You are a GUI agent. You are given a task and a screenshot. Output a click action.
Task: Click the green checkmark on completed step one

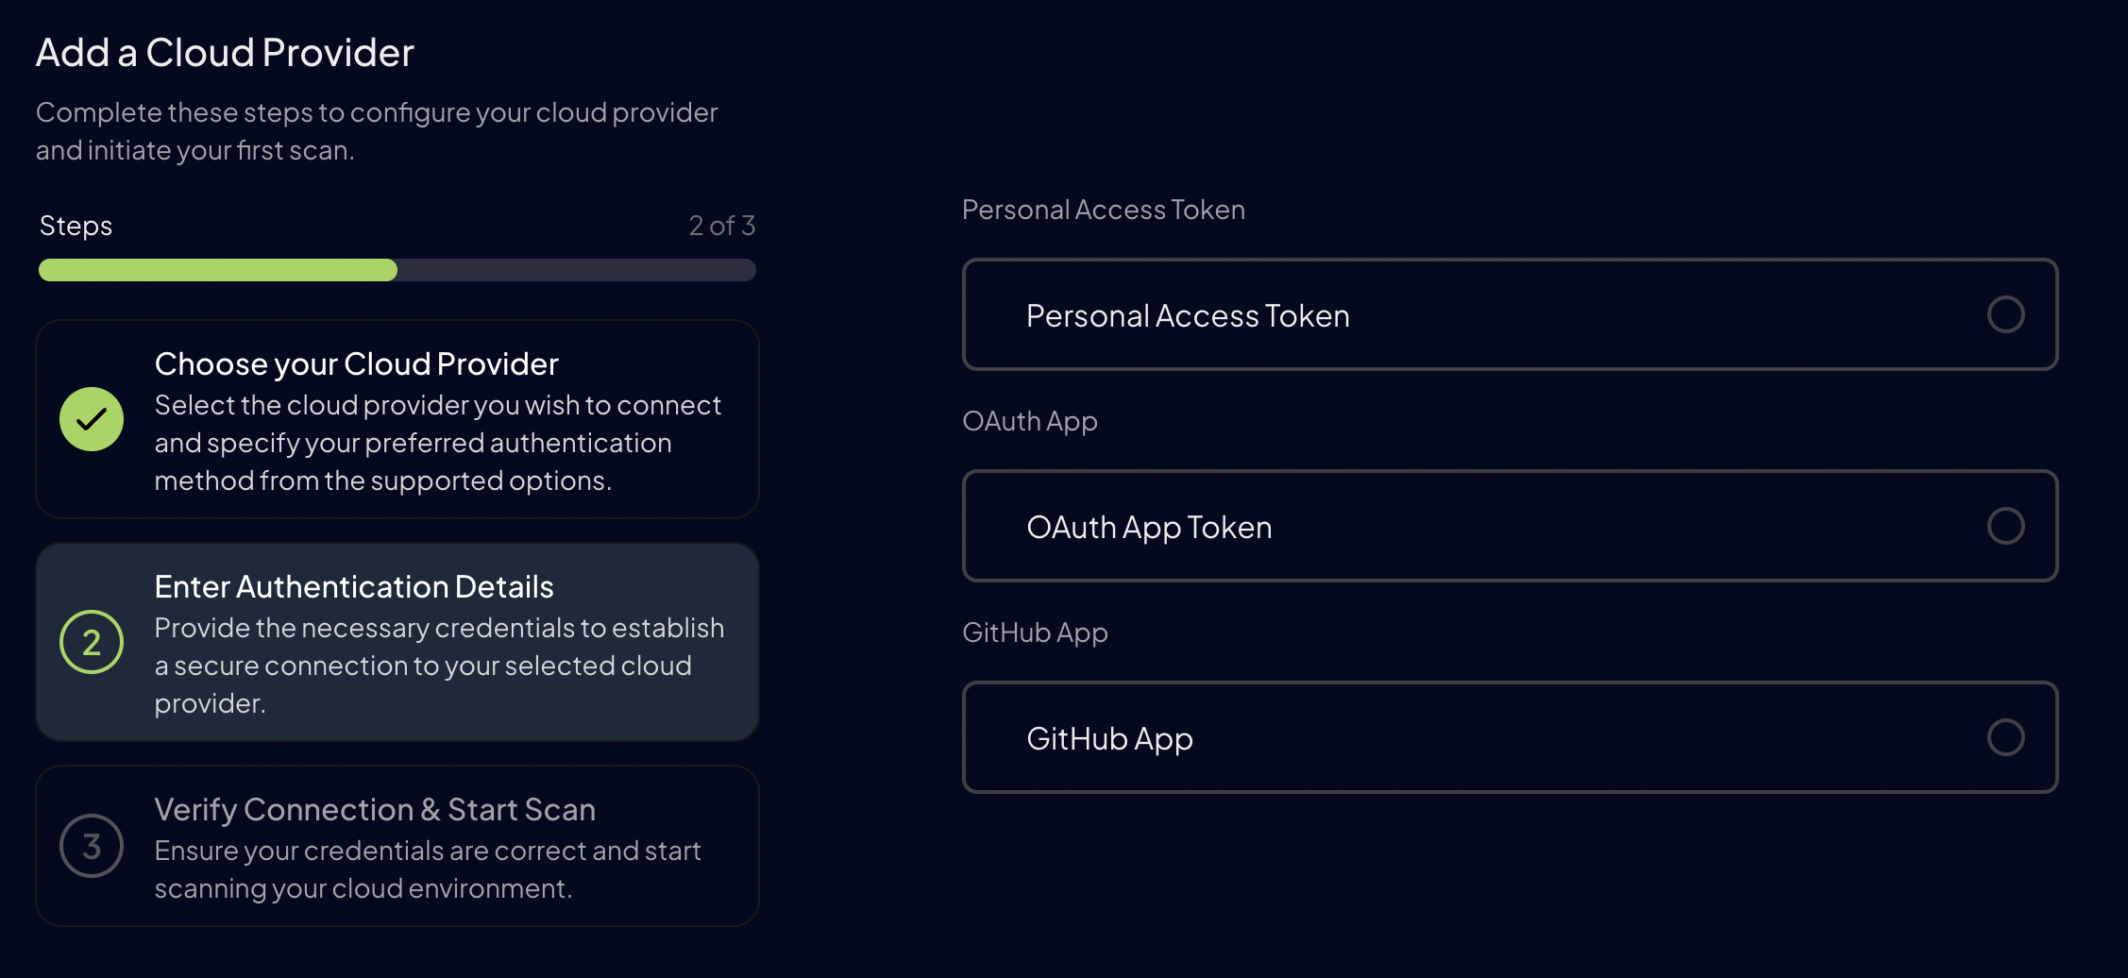tap(91, 419)
